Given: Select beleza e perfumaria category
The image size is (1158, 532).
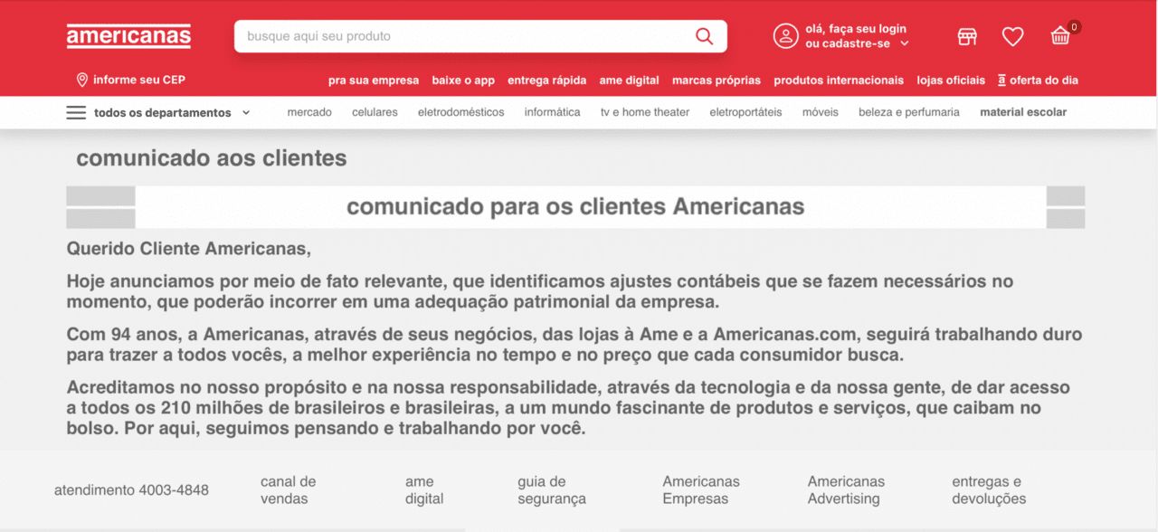Looking at the screenshot, I should (x=909, y=112).
